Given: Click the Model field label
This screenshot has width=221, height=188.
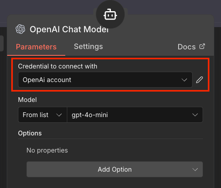Looking at the screenshot, I should pyautogui.click(x=27, y=100).
